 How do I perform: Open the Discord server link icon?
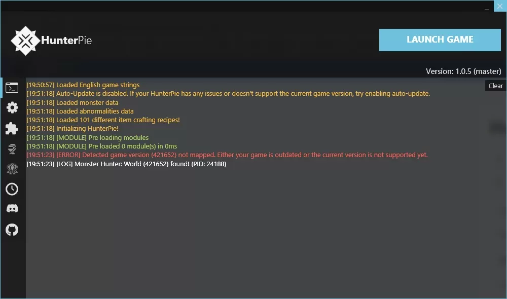pyautogui.click(x=12, y=208)
